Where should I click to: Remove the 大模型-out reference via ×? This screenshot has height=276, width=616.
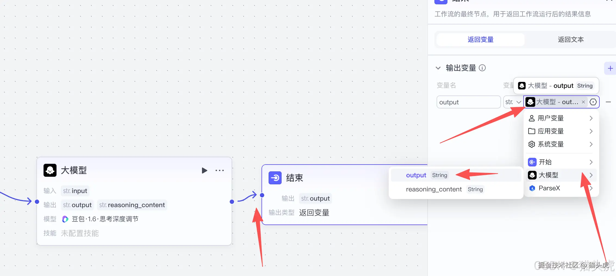583,102
